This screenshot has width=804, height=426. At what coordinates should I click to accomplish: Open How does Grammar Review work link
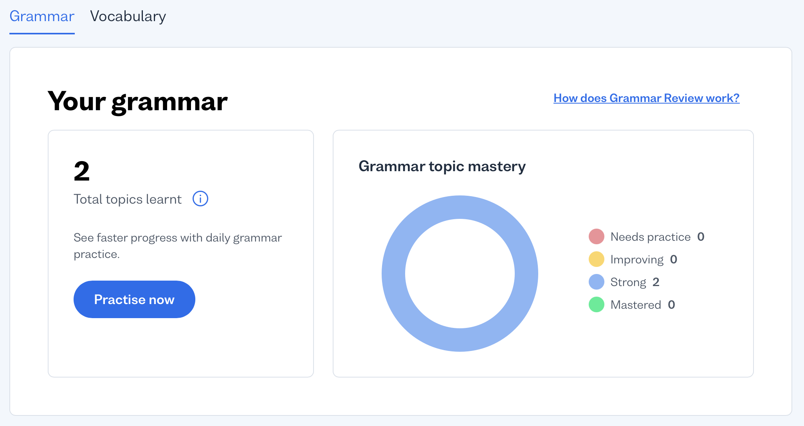(x=646, y=98)
